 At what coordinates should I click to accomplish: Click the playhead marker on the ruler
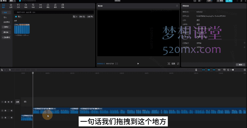pyautogui.click(x=33, y=73)
